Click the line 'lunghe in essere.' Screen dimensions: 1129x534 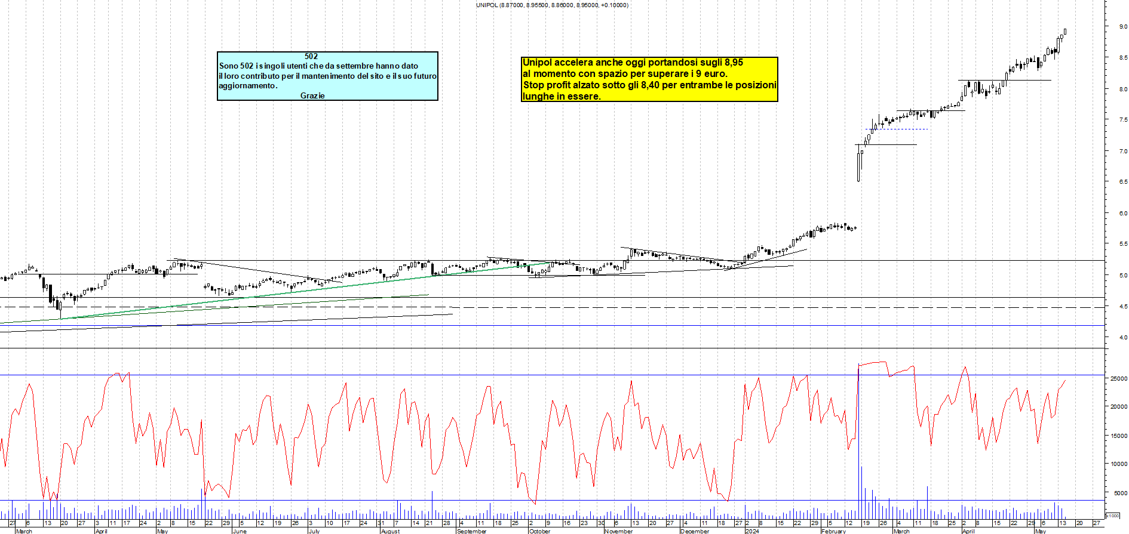point(562,96)
